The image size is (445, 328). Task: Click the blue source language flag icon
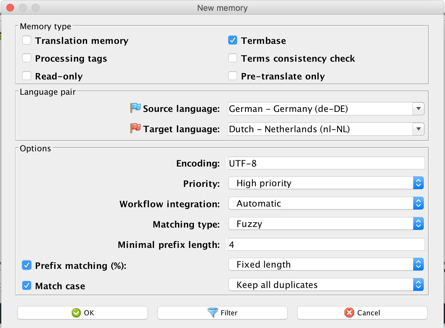[135, 108]
